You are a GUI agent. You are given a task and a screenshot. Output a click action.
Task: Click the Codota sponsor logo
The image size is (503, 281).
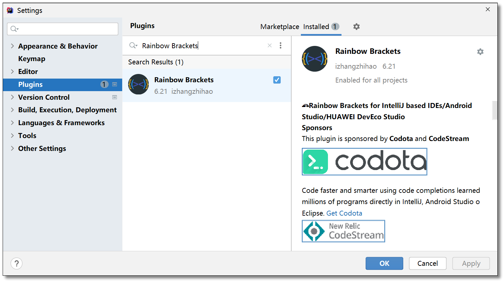(x=365, y=161)
